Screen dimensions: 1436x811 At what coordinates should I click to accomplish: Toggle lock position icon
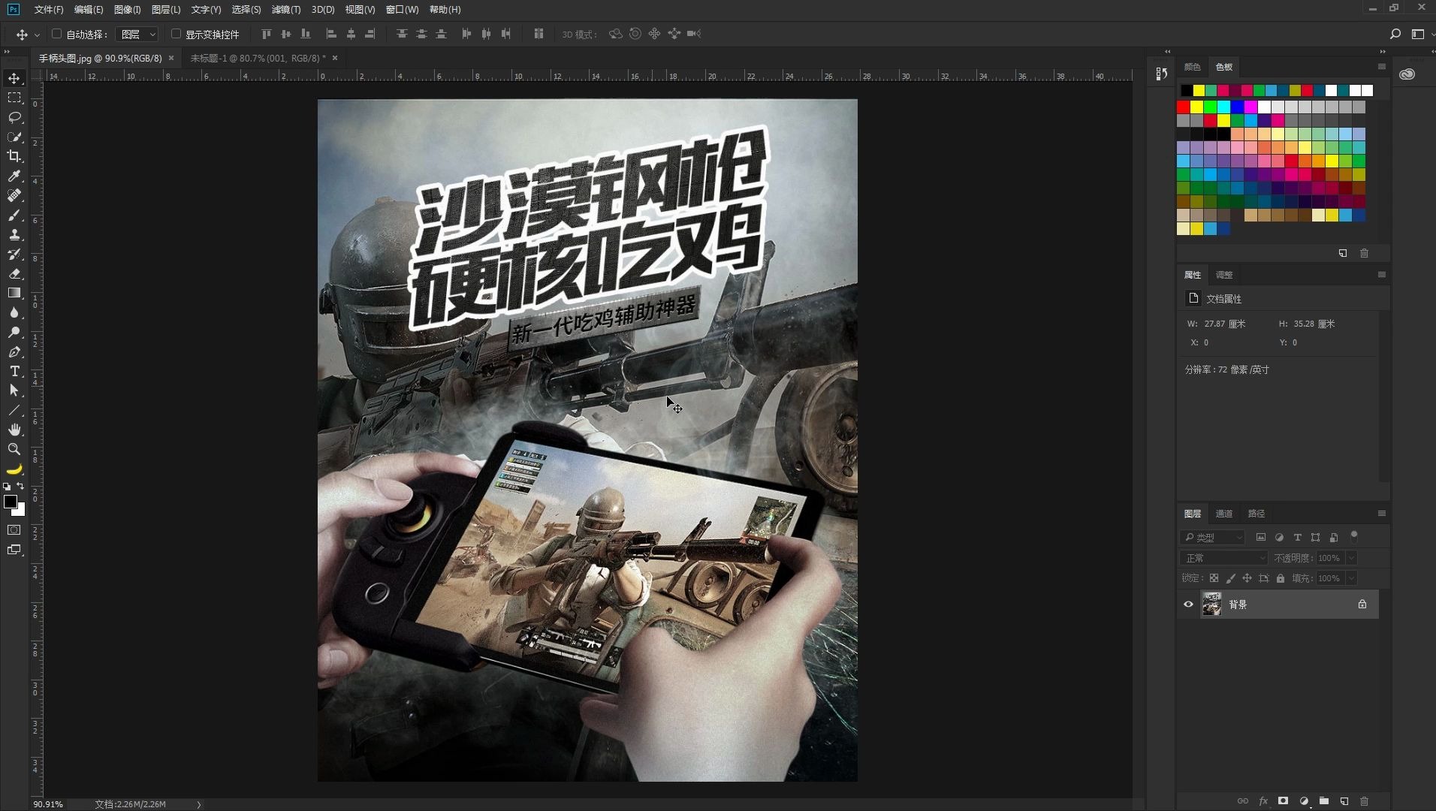pyautogui.click(x=1247, y=578)
